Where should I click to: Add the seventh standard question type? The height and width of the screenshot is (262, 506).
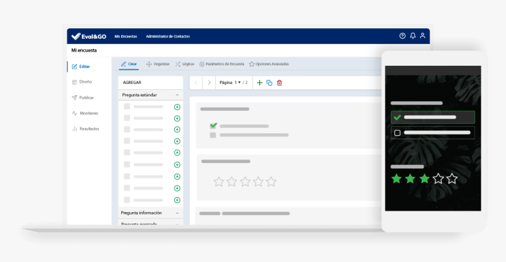[x=177, y=177]
